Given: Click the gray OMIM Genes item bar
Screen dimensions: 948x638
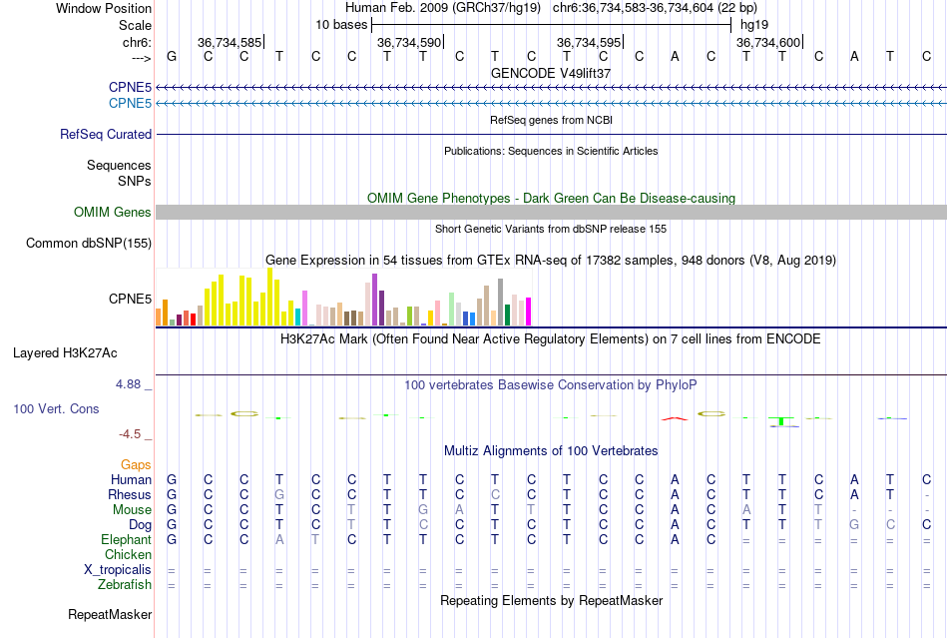Looking at the screenshot, I should 551,213.
